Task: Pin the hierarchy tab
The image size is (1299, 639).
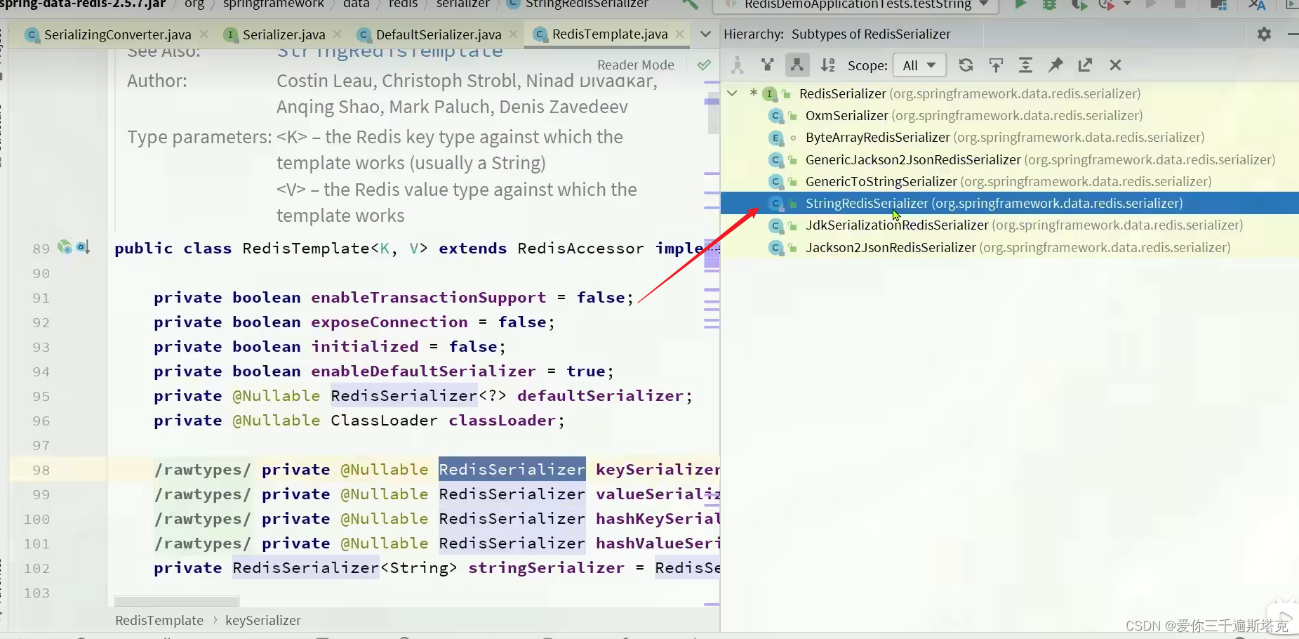Action: point(1055,65)
